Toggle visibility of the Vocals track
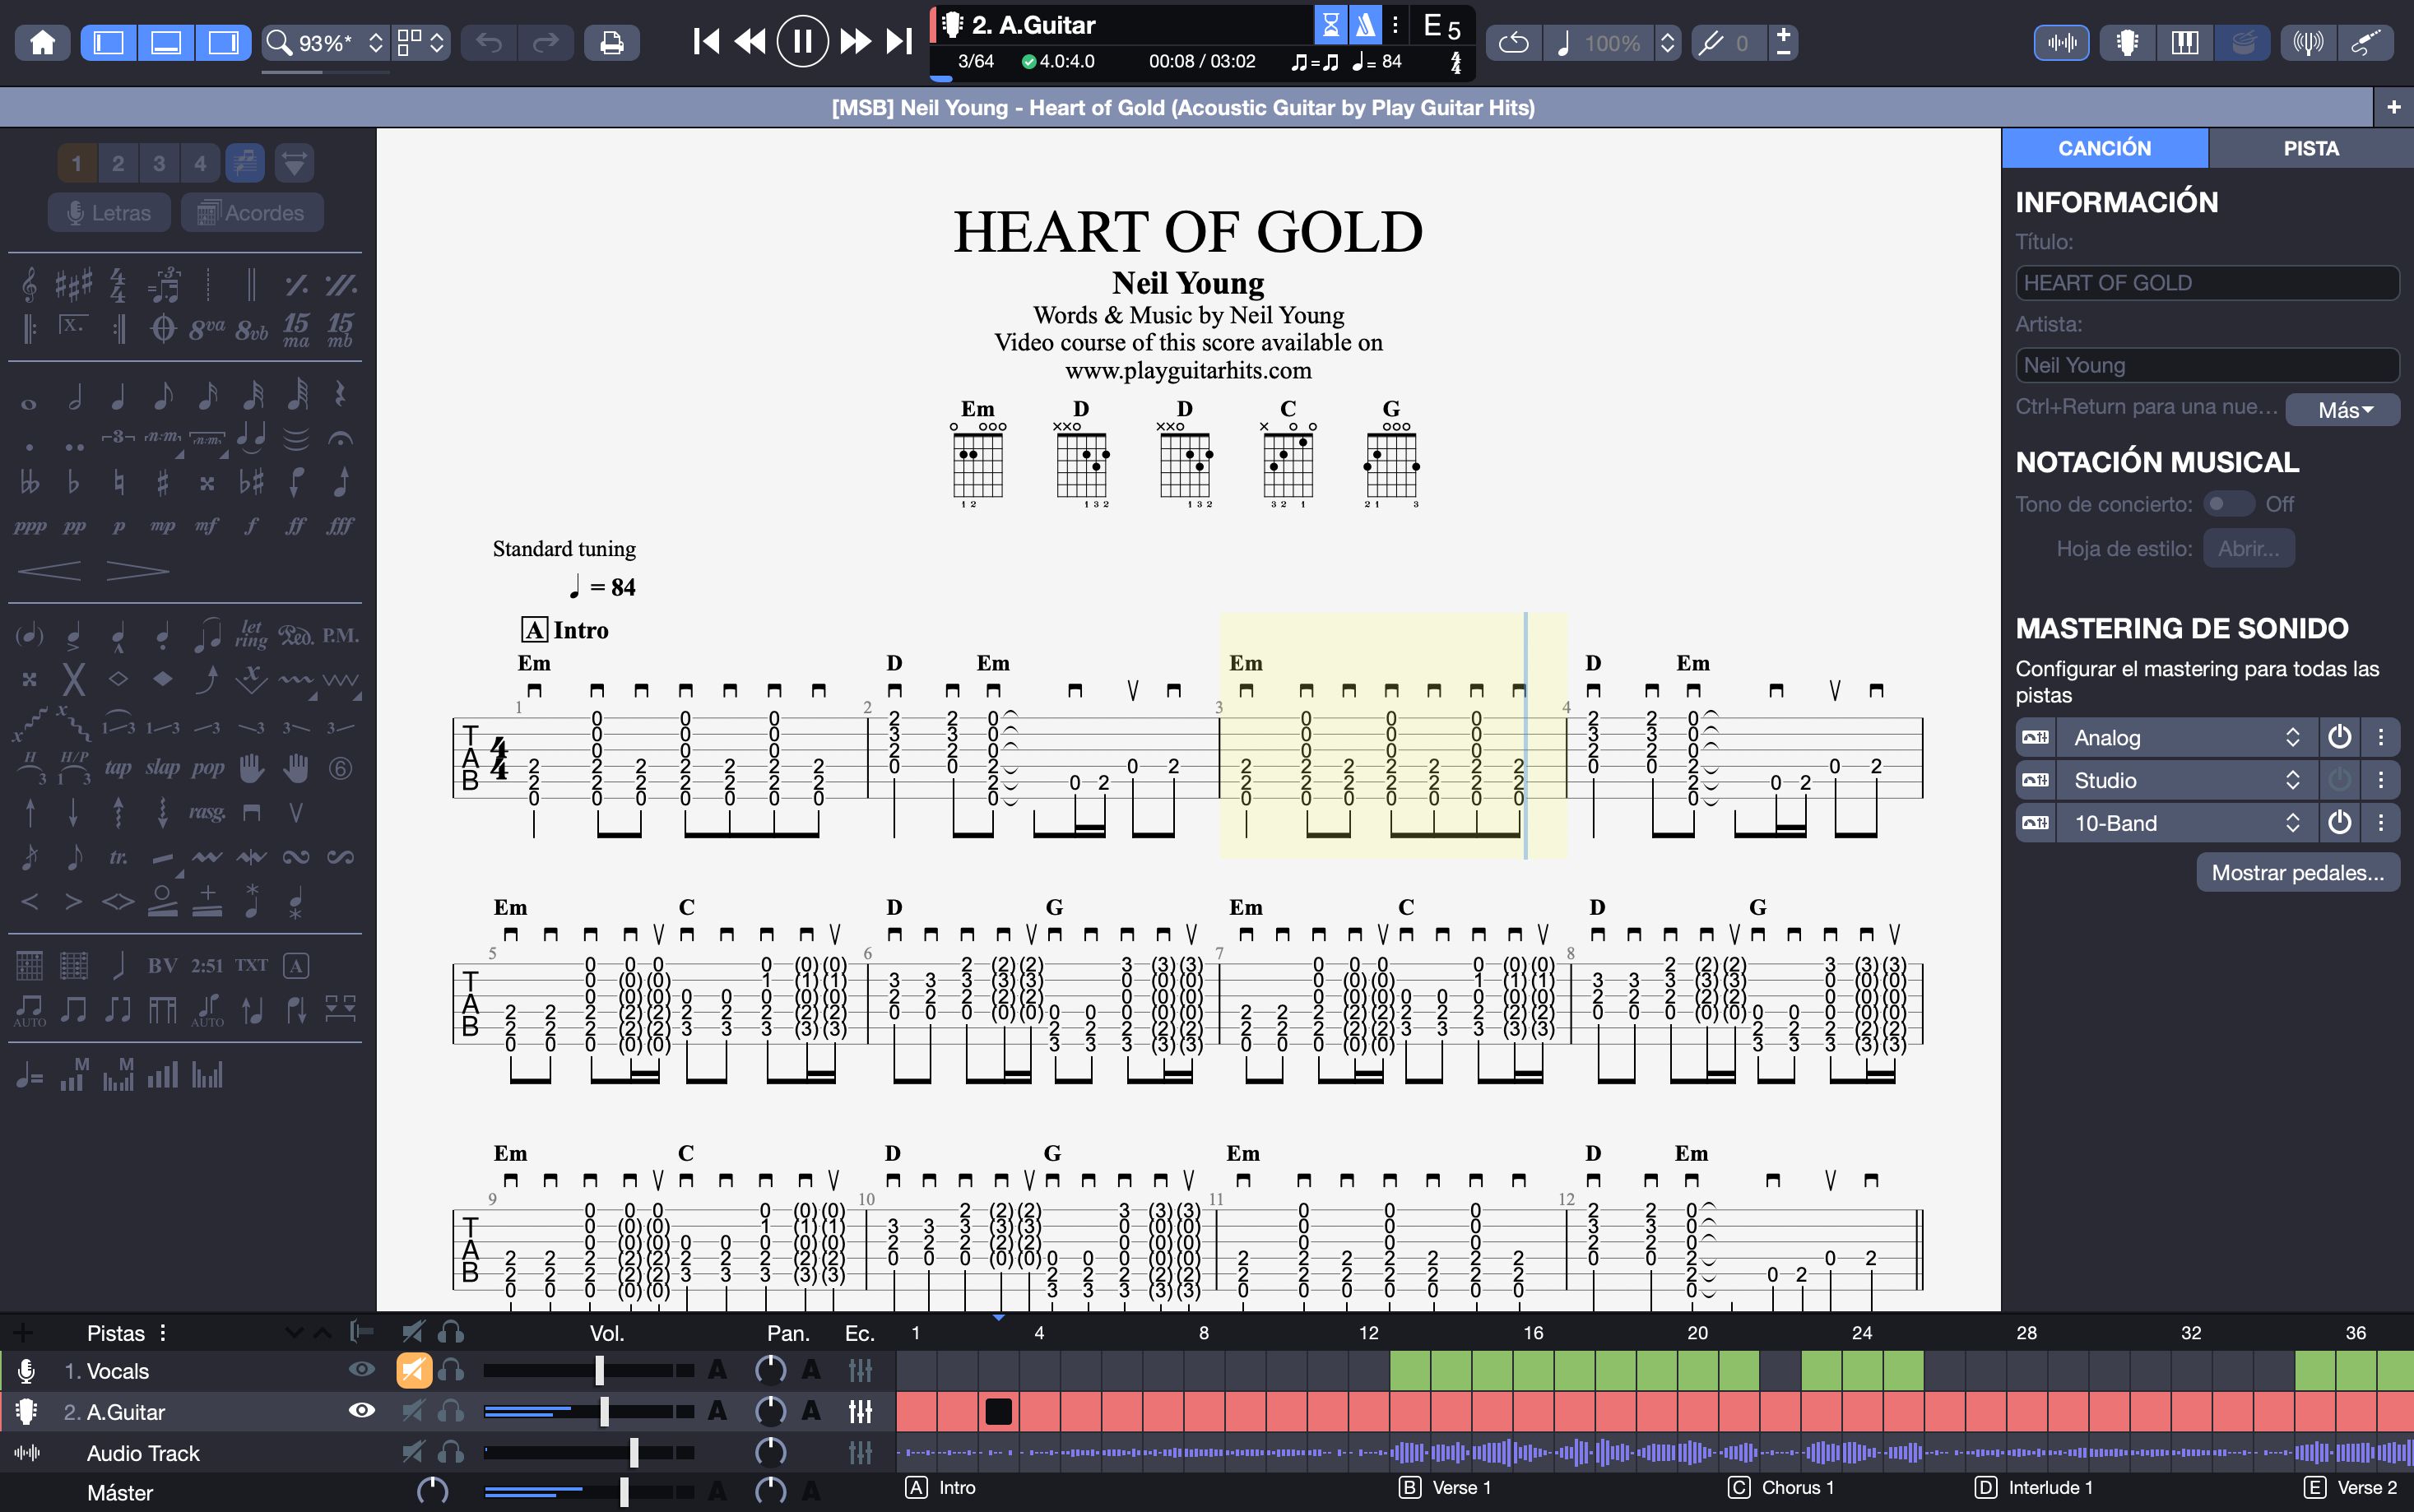 (361, 1369)
